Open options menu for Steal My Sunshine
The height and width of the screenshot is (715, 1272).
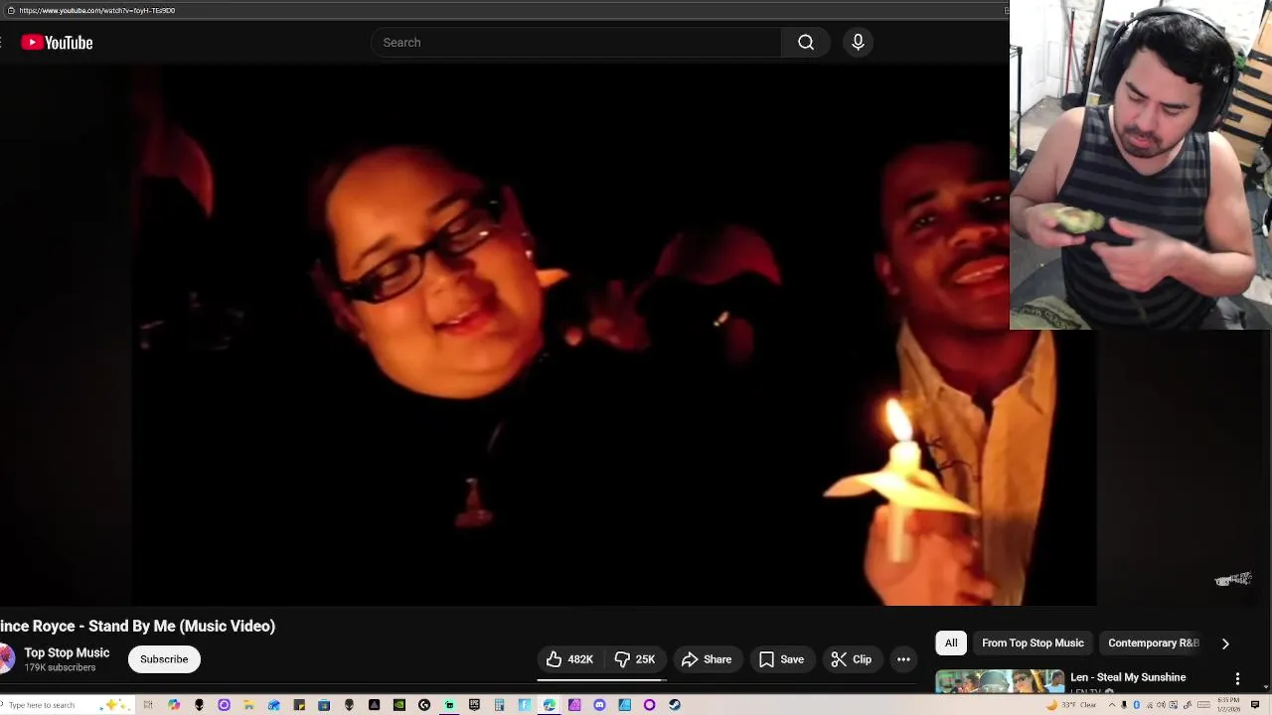(1237, 678)
